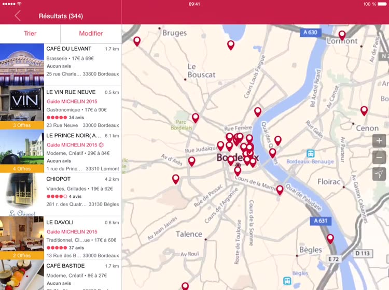Select the pin on Cours de la Marne
The width and height of the screenshot is (389, 290).
pos(280,190)
